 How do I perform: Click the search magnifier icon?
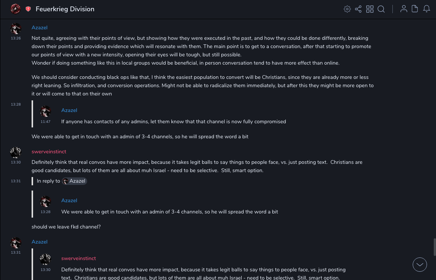(x=381, y=9)
